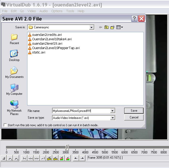Jump to the start of video
The width and height of the screenshot is (169, 168).
24,158
